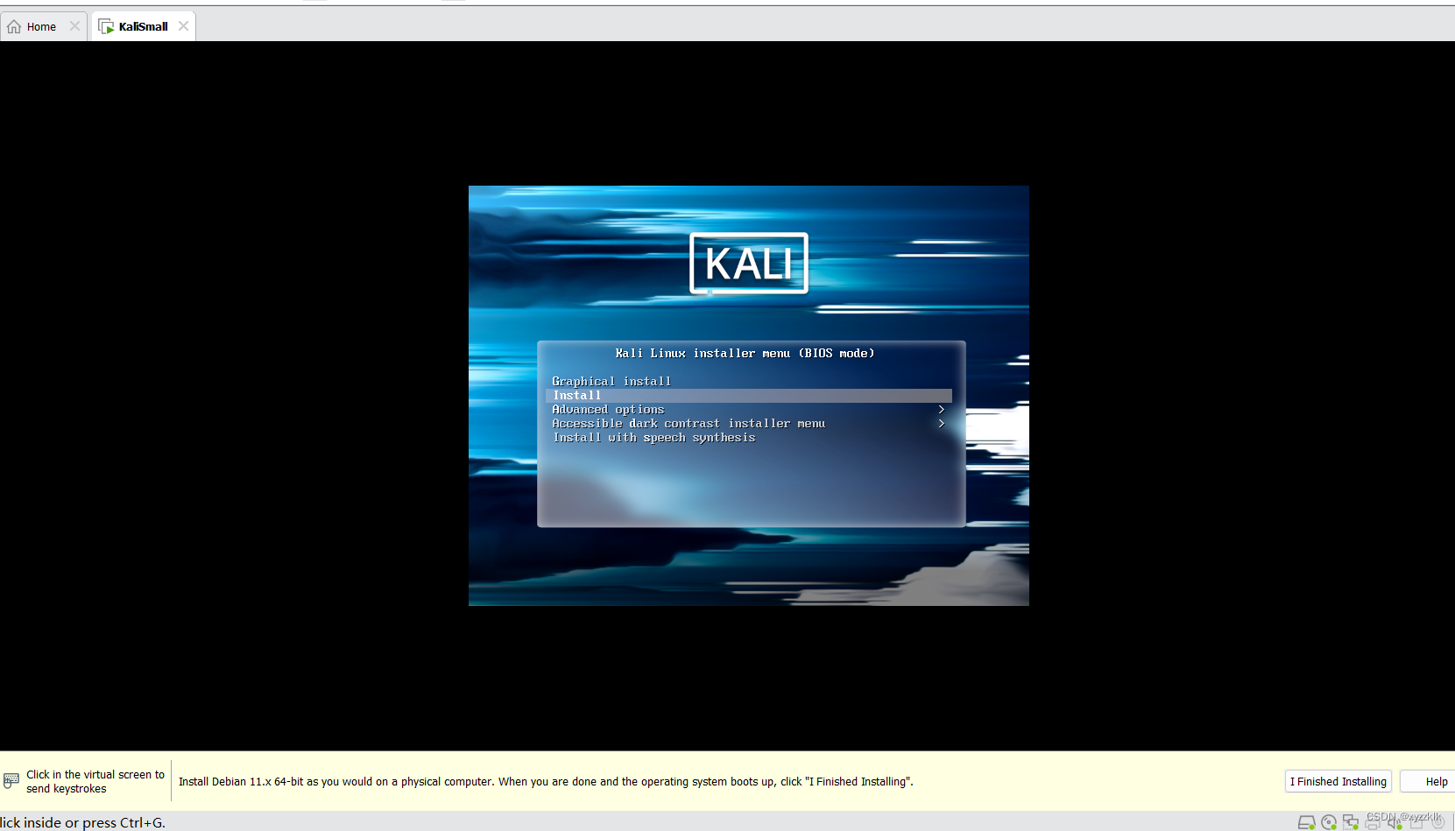Choose Install with speech synthesis
This screenshot has height=831, width=1455.
[653, 438]
